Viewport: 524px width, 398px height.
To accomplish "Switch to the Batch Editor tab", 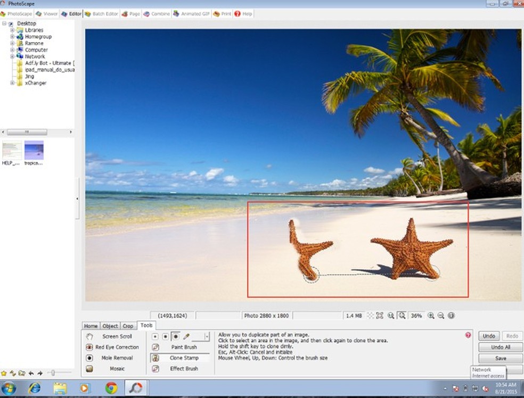I will (101, 13).
